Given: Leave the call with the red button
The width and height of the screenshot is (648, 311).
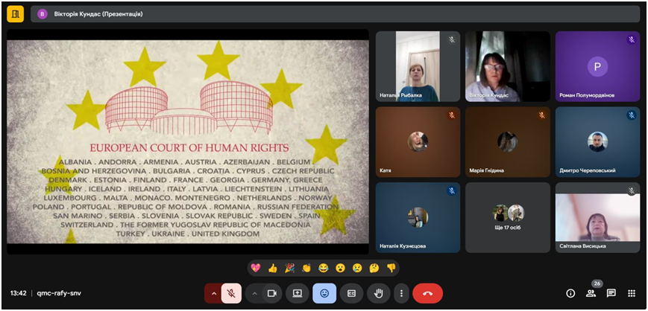Looking at the screenshot, I should point(427,293).
